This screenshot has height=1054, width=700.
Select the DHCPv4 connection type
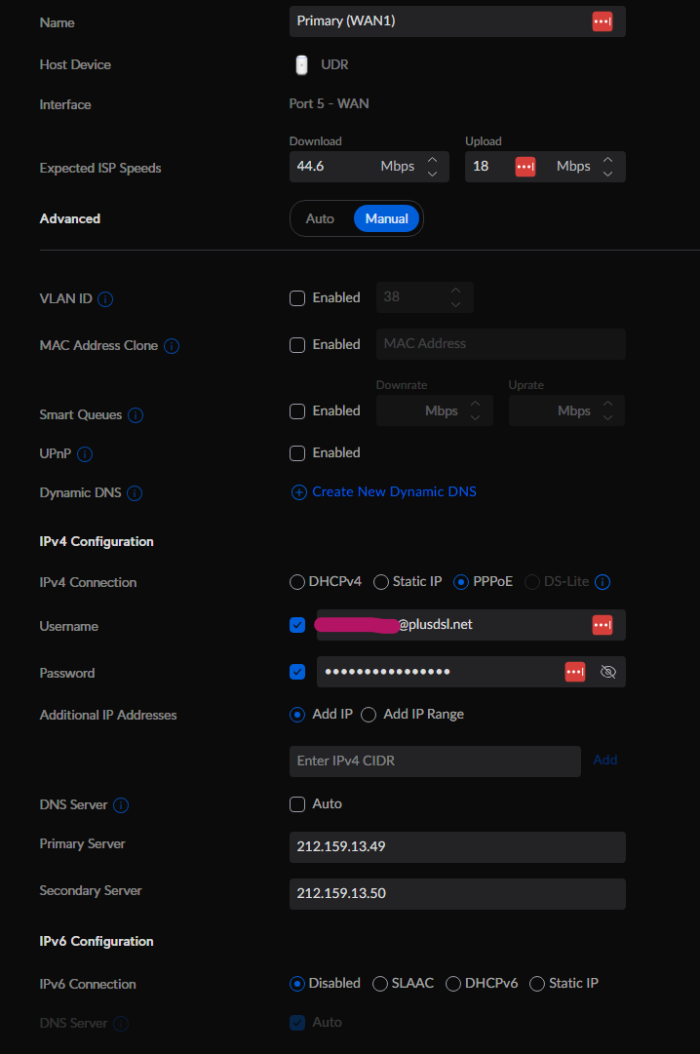point(296,581)
